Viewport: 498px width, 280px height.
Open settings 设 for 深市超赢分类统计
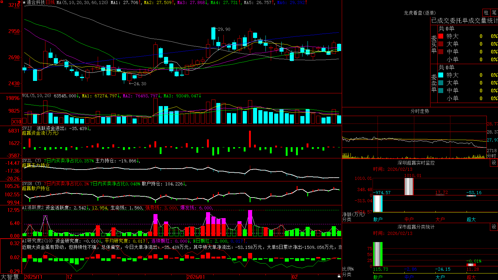[494, 227]
